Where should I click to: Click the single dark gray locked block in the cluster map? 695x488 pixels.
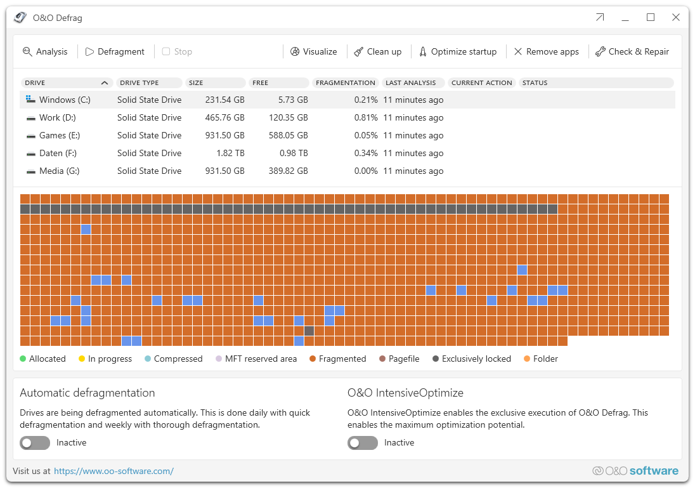coord(309,331)
